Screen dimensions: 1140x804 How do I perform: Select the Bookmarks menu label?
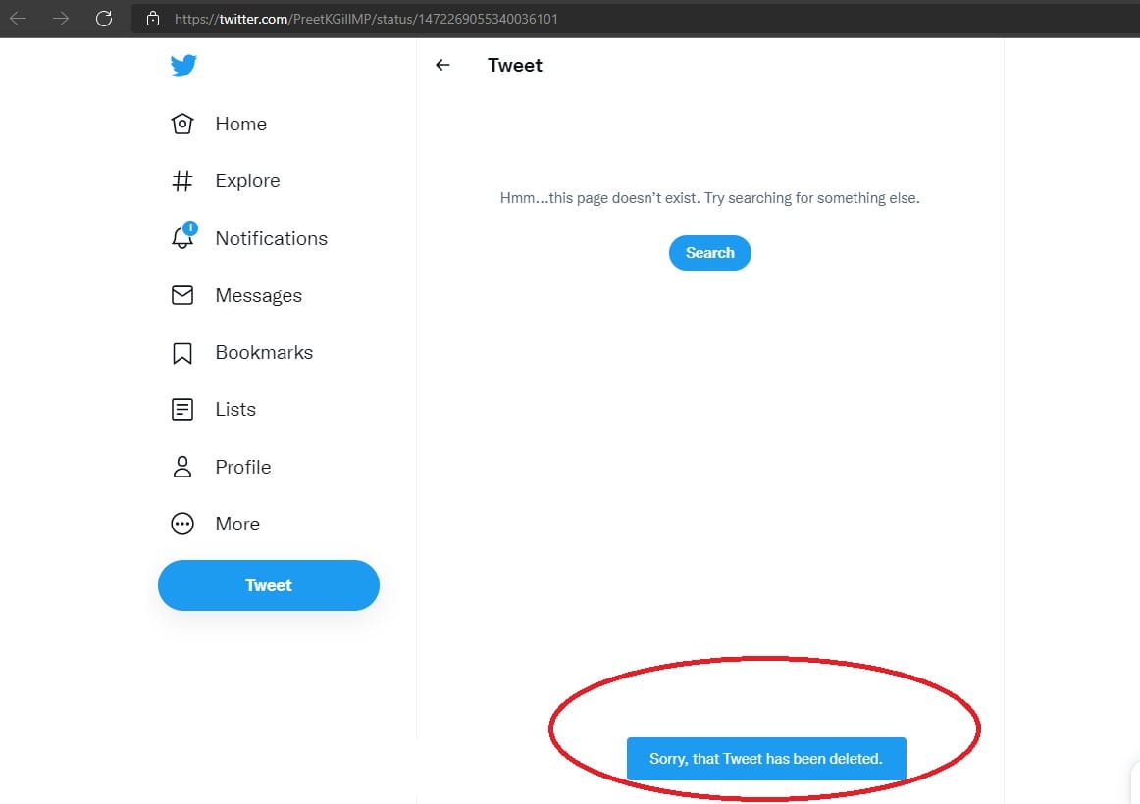point(264,353)
